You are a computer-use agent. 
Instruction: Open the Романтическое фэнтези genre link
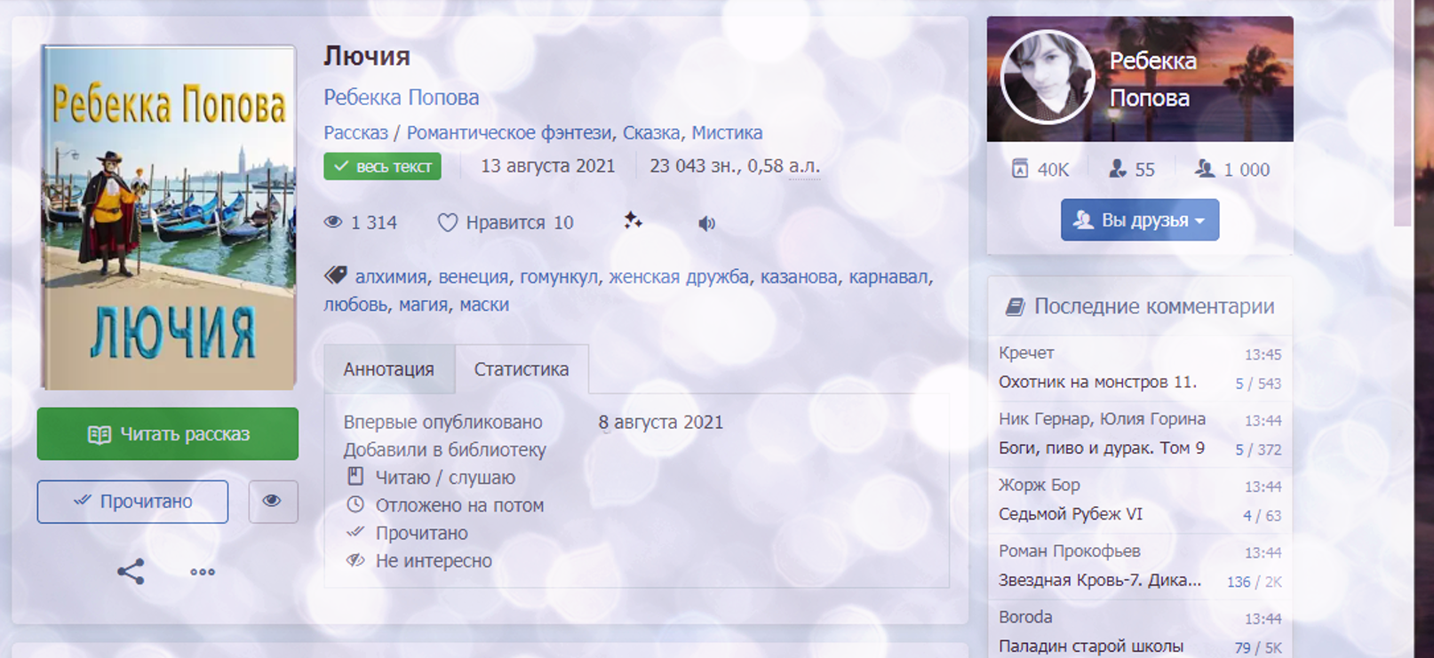(509, 132)
